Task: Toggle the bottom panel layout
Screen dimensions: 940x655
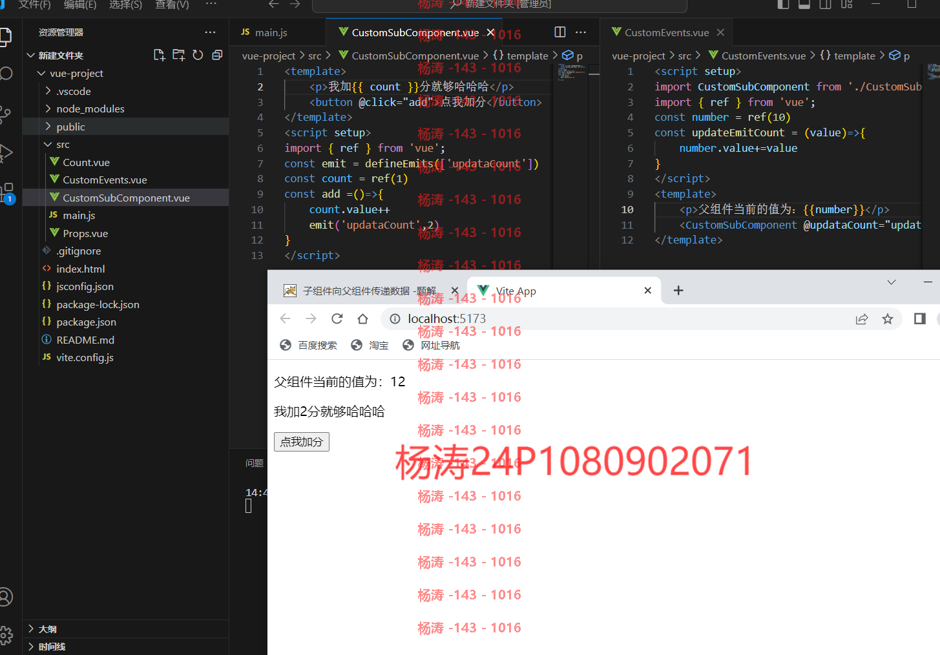Action: tap(804, 4)
